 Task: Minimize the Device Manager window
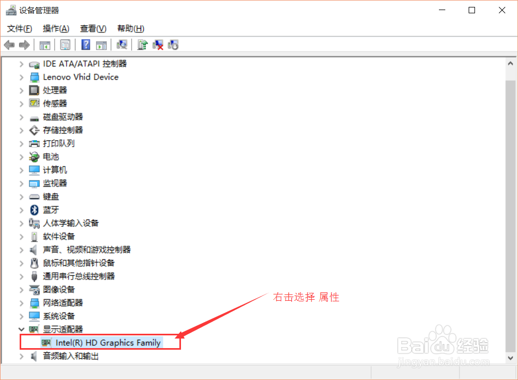tap(442, 10)
